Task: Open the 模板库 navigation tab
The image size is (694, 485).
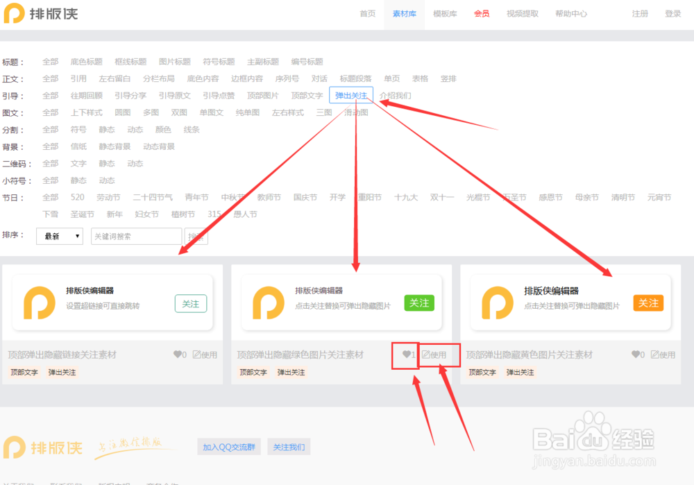Action: (445, 14)
